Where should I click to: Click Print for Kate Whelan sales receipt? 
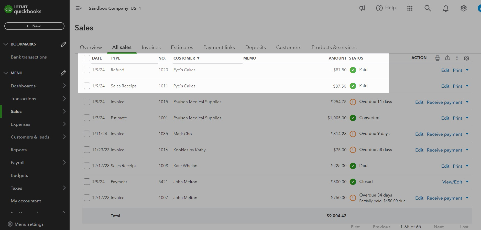coord(457,166)
